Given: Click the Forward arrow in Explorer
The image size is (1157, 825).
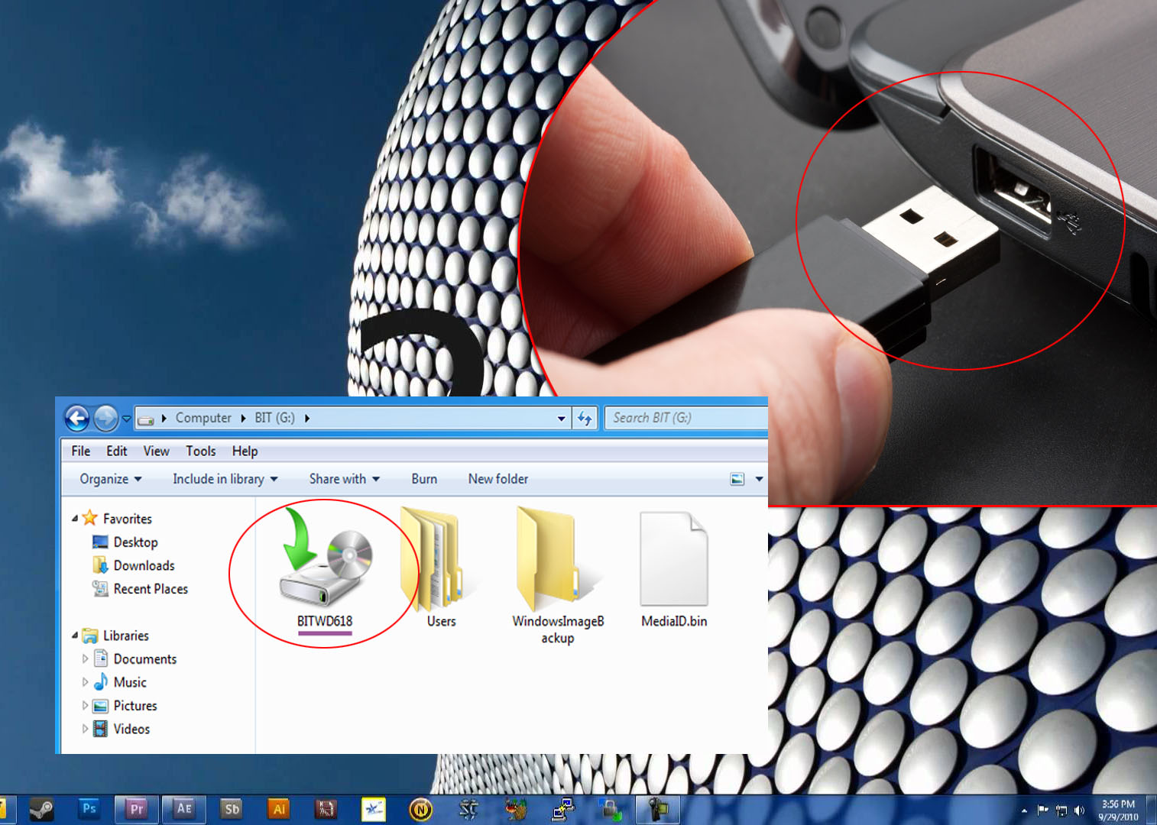Looking at the screenshot, I should (x=105, y=418).
